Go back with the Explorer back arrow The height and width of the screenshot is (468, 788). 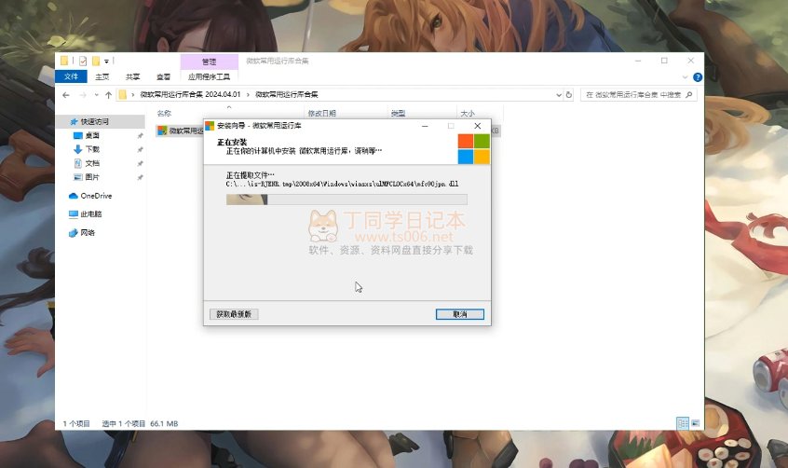pyautogui.click(x=66, y=94)
